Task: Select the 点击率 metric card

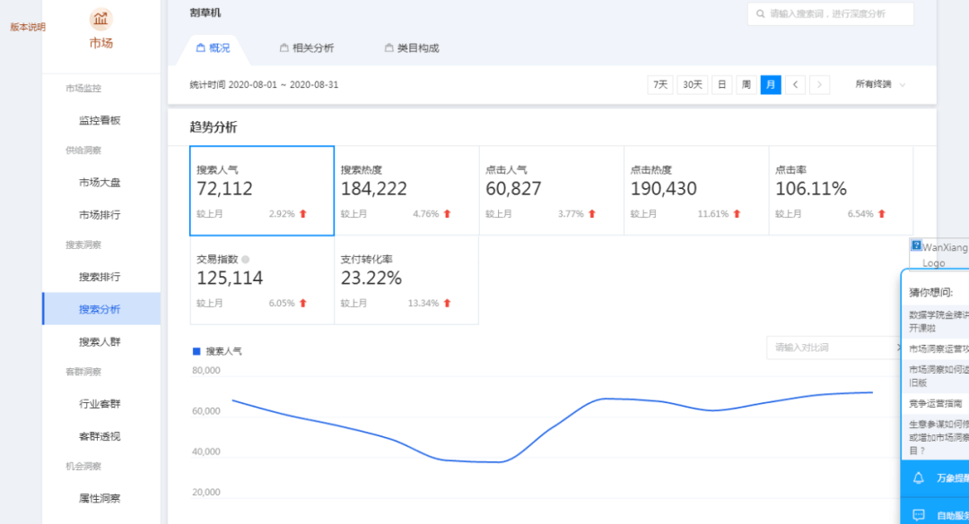Action: [840, 191]
